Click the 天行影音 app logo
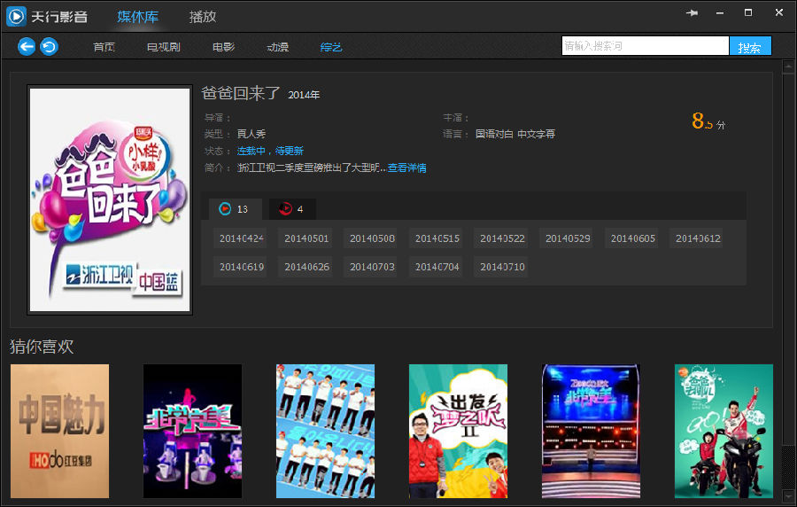 pos(16,16)
